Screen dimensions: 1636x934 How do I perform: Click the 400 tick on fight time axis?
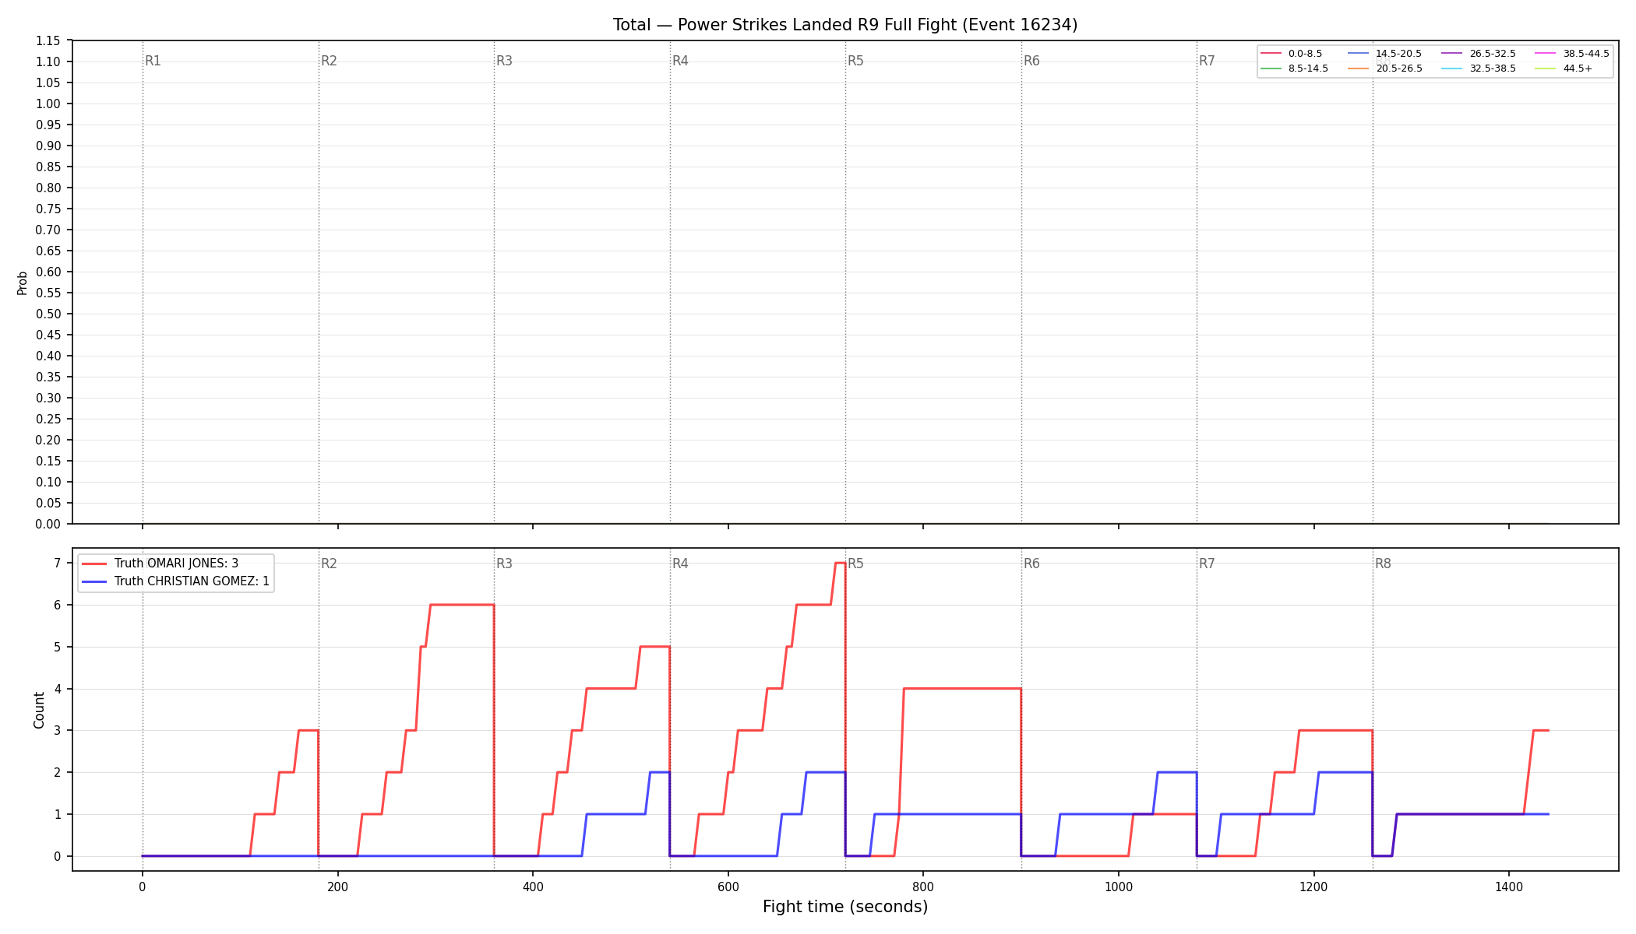(533, 886)
